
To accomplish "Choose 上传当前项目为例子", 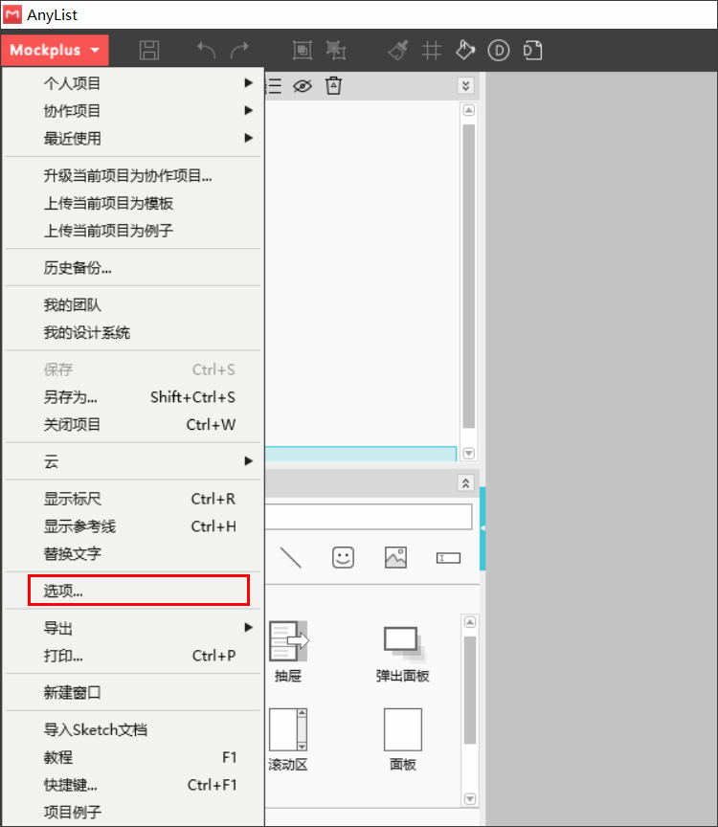I will coord(133,231).
